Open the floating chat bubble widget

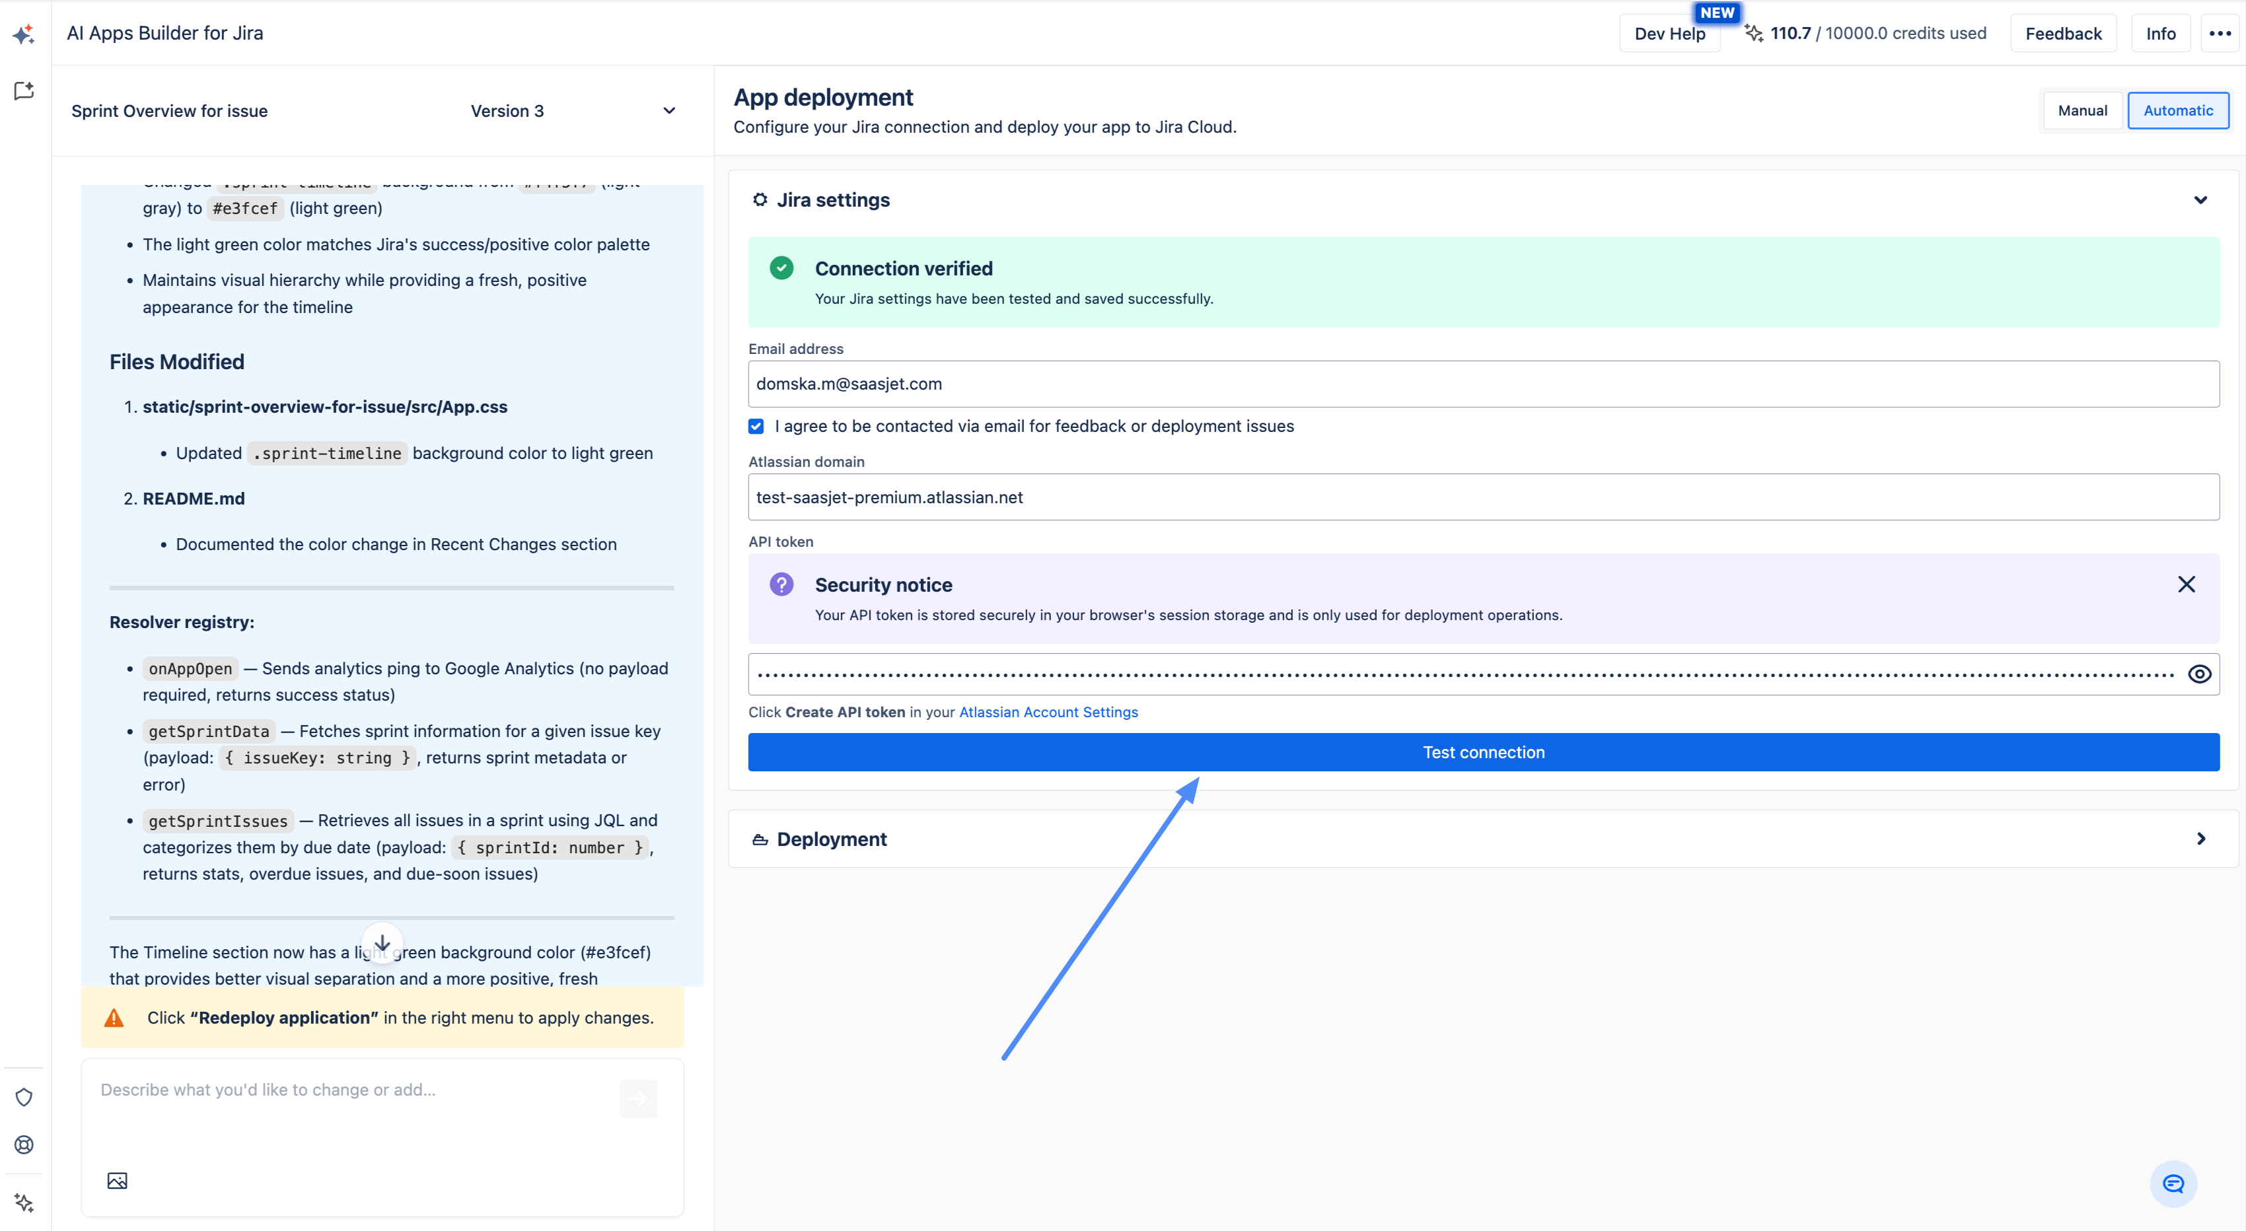(x=2173, y=1183)
